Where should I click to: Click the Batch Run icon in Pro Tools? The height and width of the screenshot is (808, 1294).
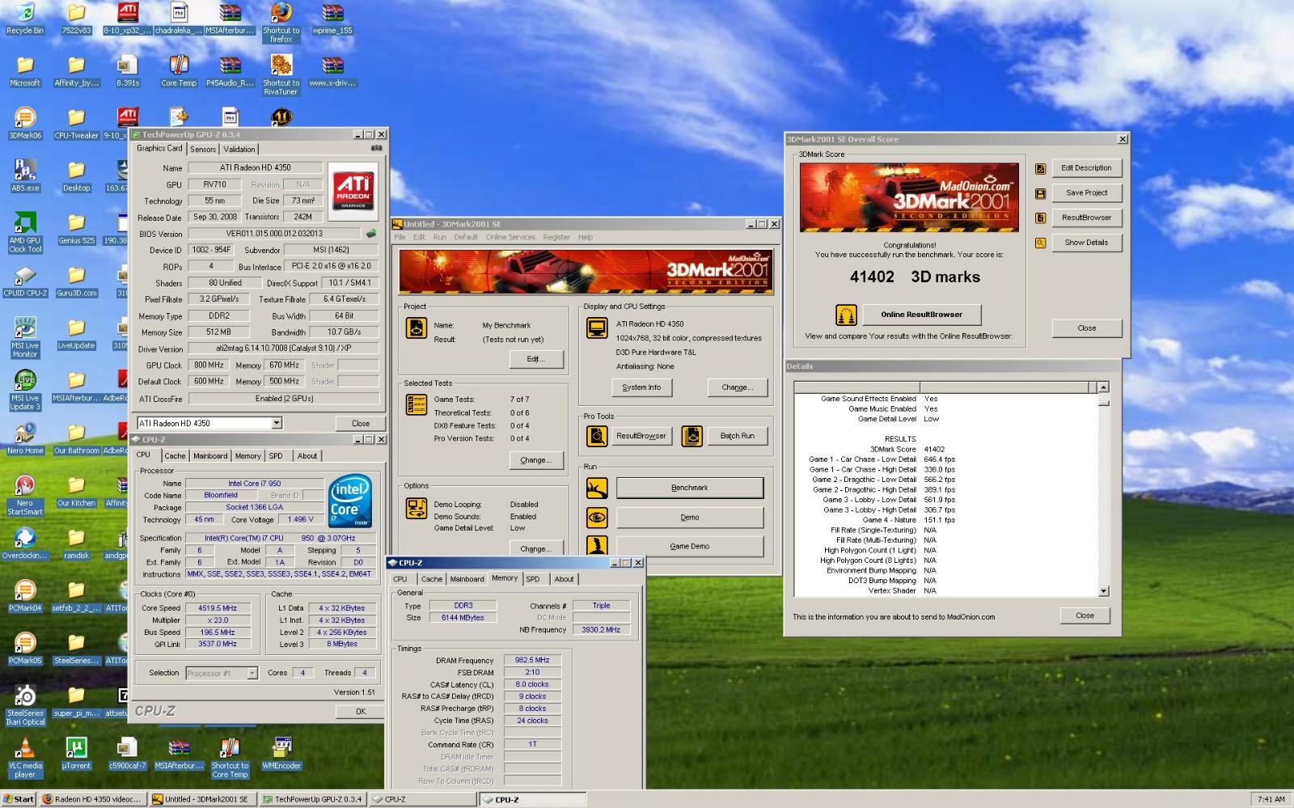pyautogui.click(x=692, y=436)
